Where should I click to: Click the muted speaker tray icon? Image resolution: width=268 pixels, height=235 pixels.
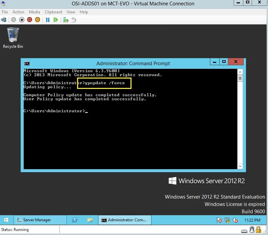(235, 220)
